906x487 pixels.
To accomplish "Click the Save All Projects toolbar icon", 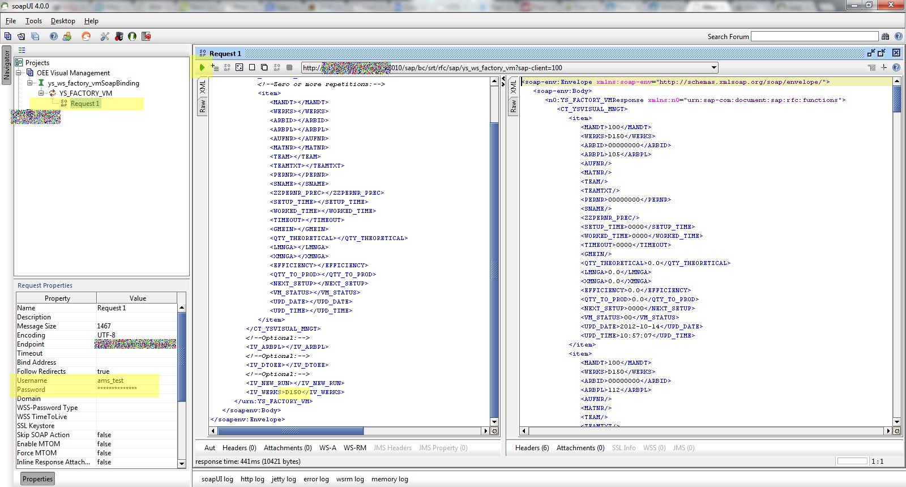I will (35, 36).
